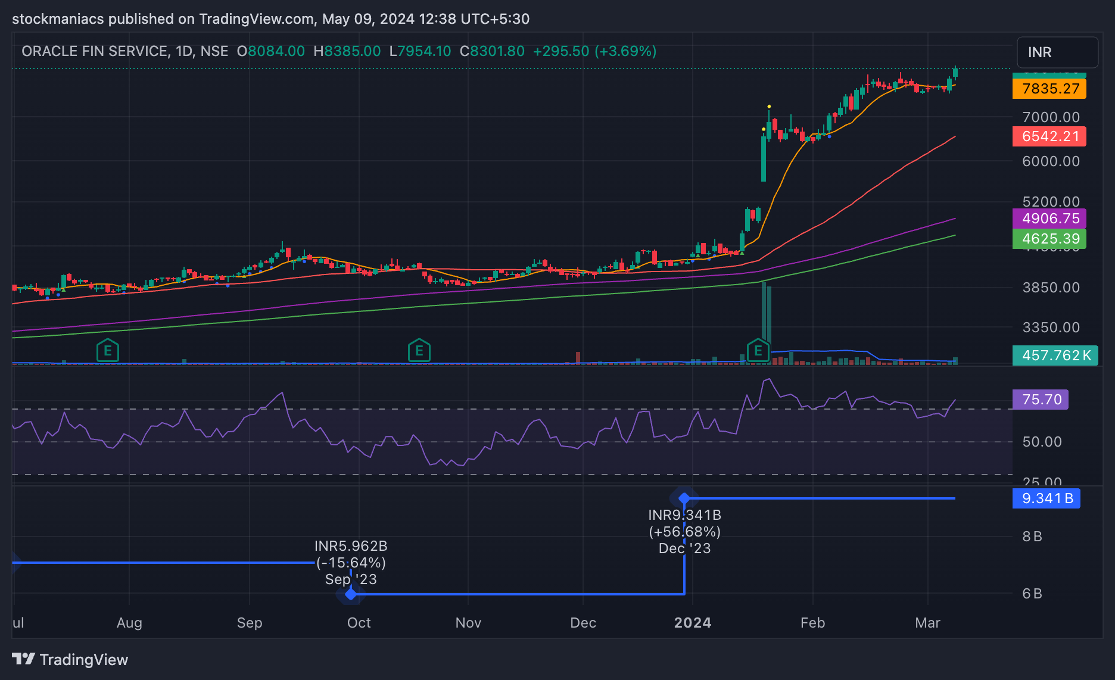Viewport: 1115px width, 680px height.
Task: Click the February earnings "E" marker
Action: tap(758, 351)
